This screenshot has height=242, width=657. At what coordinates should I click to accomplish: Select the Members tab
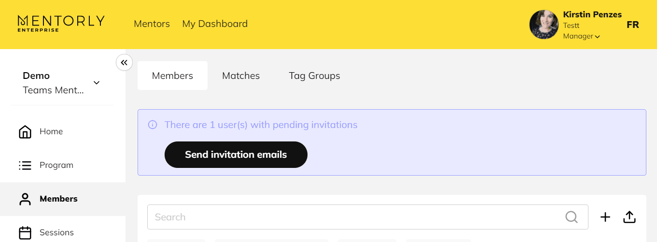click(172, 76)
